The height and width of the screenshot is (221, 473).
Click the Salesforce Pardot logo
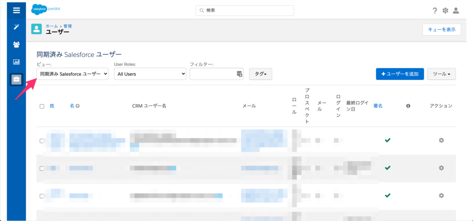pos(46,10)
